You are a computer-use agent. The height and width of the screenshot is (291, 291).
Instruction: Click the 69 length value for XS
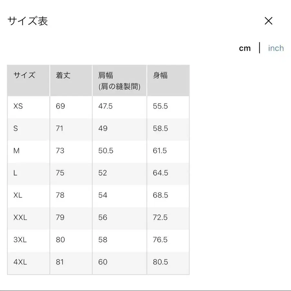click(59, 106)
